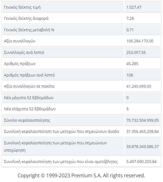The image size is (163, 182).
Task: Click the Γενικός δείκτης διαφορά row label
Action: coord(26,18)
